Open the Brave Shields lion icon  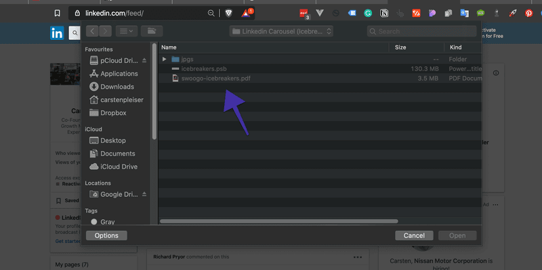(x=228, y=13)
